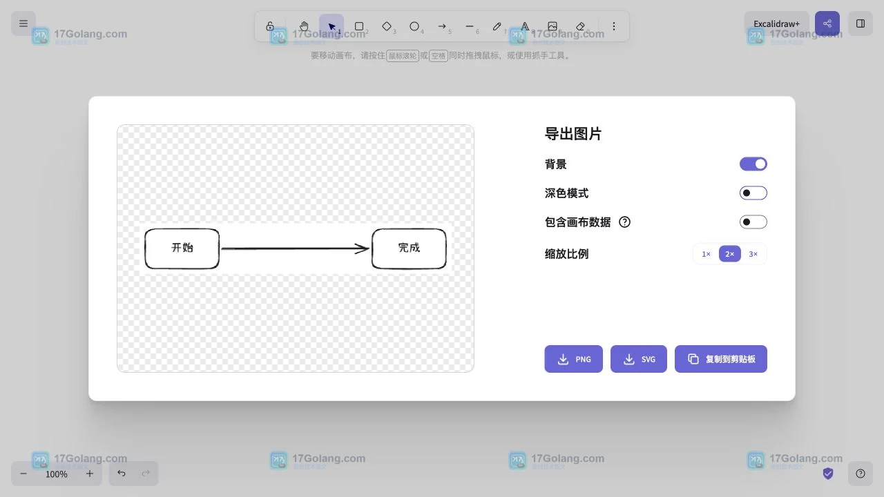The height and width of the screenshot is (497, 884).
Task: Download the image as SVG
Action: coord(639,359)
